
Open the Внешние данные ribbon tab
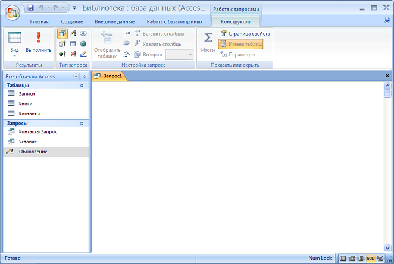115,21
